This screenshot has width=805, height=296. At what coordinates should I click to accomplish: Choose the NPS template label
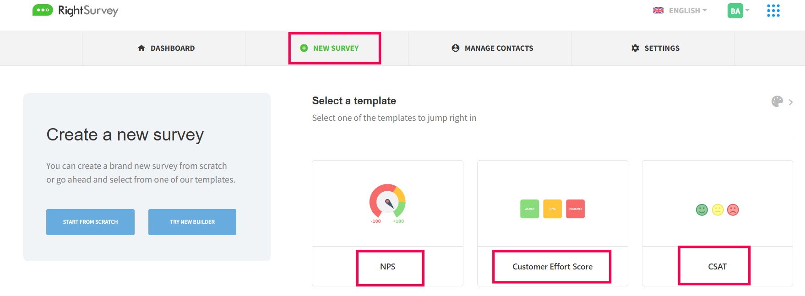tap(387, 267)
